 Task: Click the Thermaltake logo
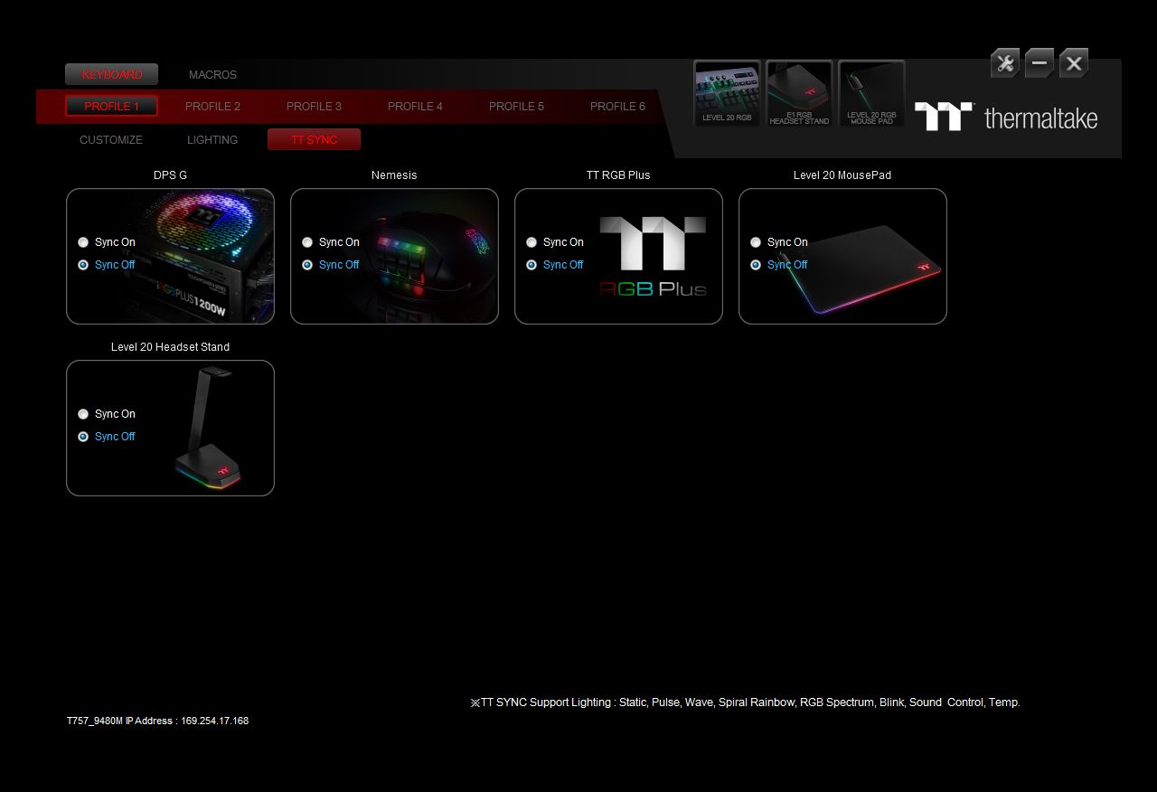coord(1006,117)
